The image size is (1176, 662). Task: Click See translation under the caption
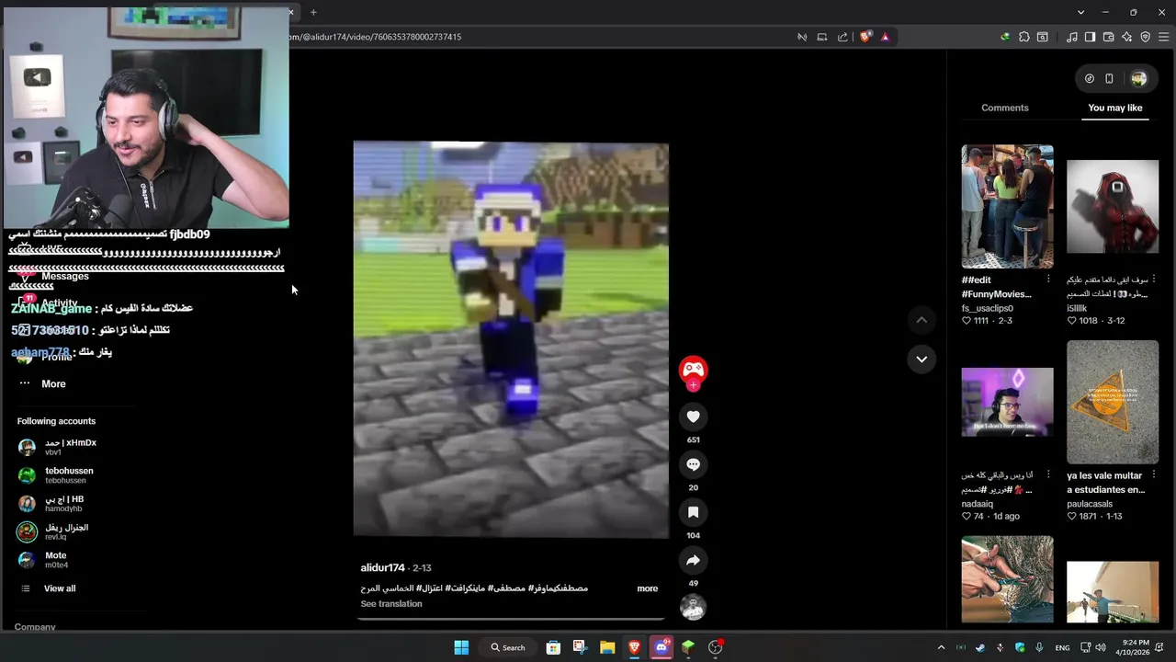391,604
